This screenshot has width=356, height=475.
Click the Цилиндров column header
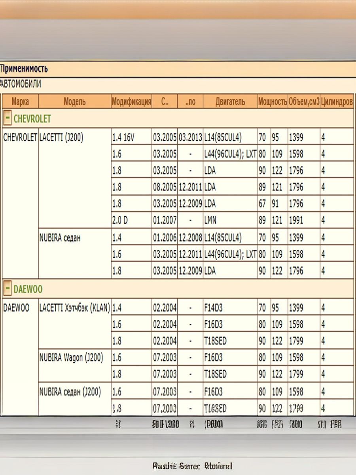pos(337,101)
